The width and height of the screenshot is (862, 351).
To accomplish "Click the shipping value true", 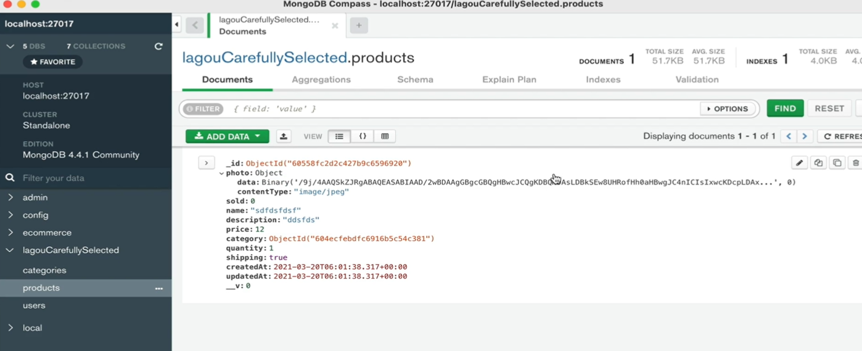I will point(278,257).
